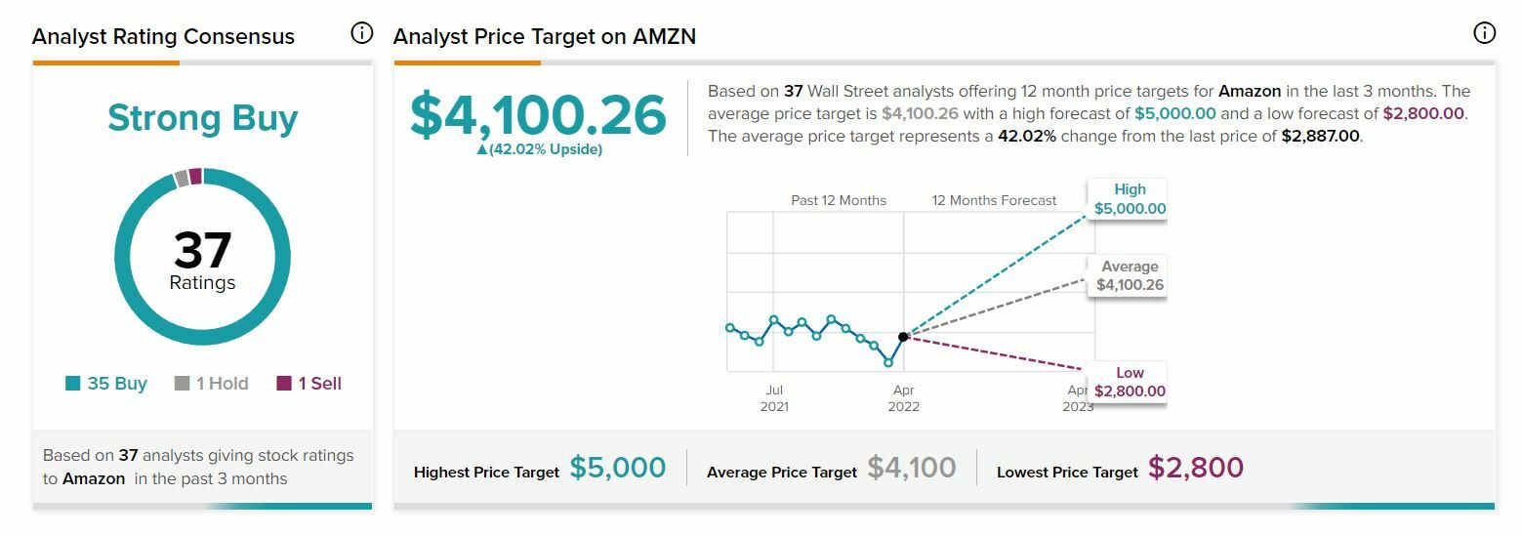The image size is (1522, 536).
Task: Select the Low $2,800.00 forecast label
Action: [1130, 382]
